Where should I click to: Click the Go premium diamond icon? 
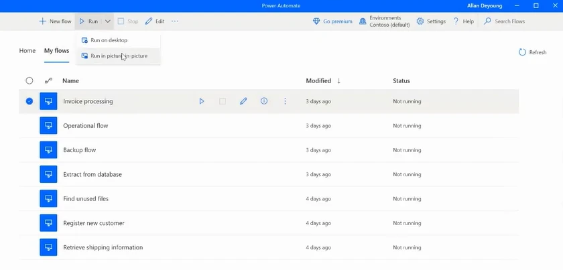316,21
